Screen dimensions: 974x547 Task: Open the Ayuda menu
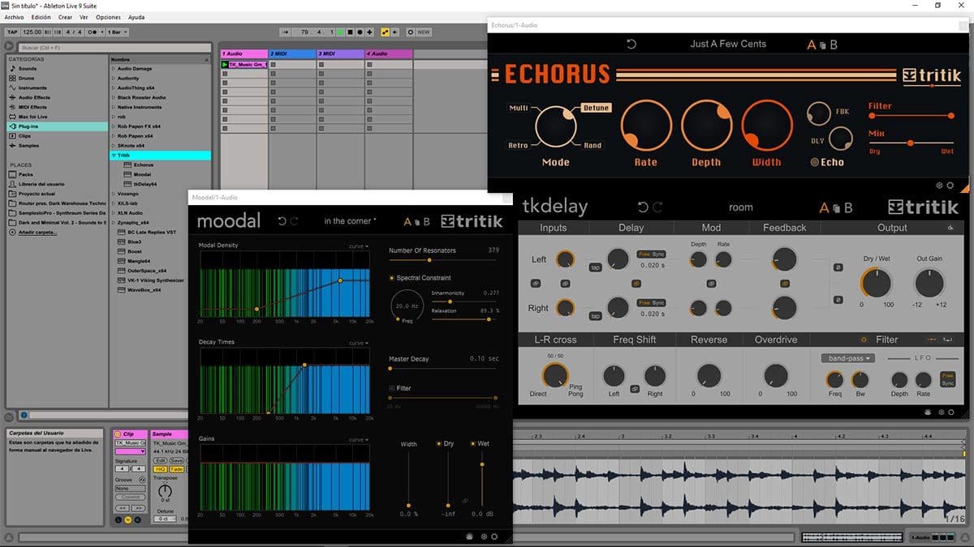(x=136, y=17)
